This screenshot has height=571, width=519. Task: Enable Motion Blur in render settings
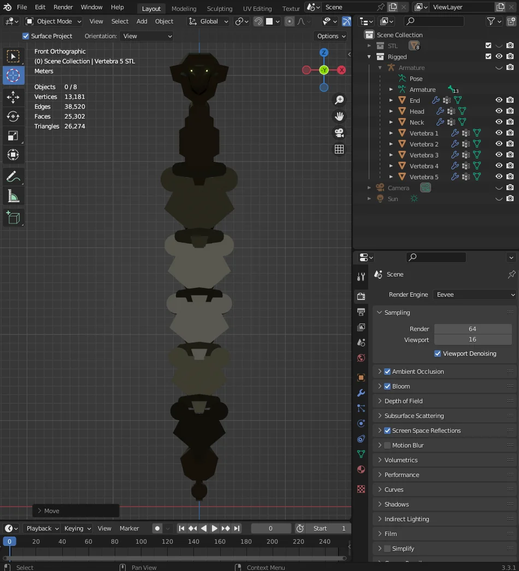coord(387,445)
